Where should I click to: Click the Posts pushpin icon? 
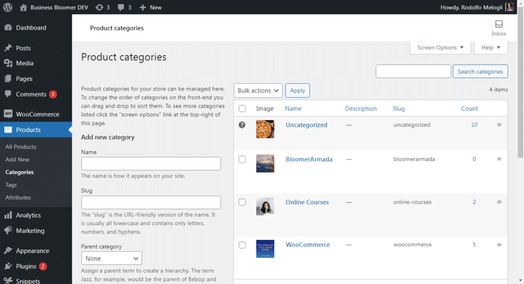click(x=8, y=48)
